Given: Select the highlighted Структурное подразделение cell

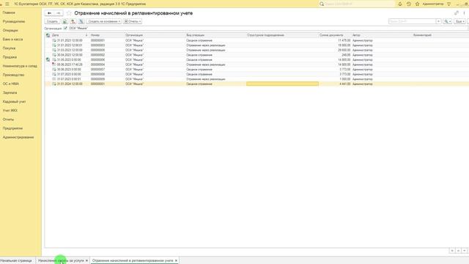Looking at the screenshot, I should pos(282,84).
